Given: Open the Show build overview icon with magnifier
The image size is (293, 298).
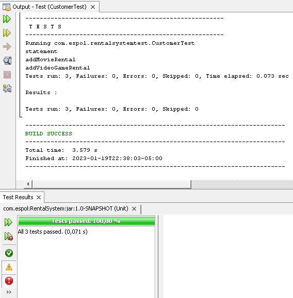Looking at the screenshot, I should click(x=7, y=61).
